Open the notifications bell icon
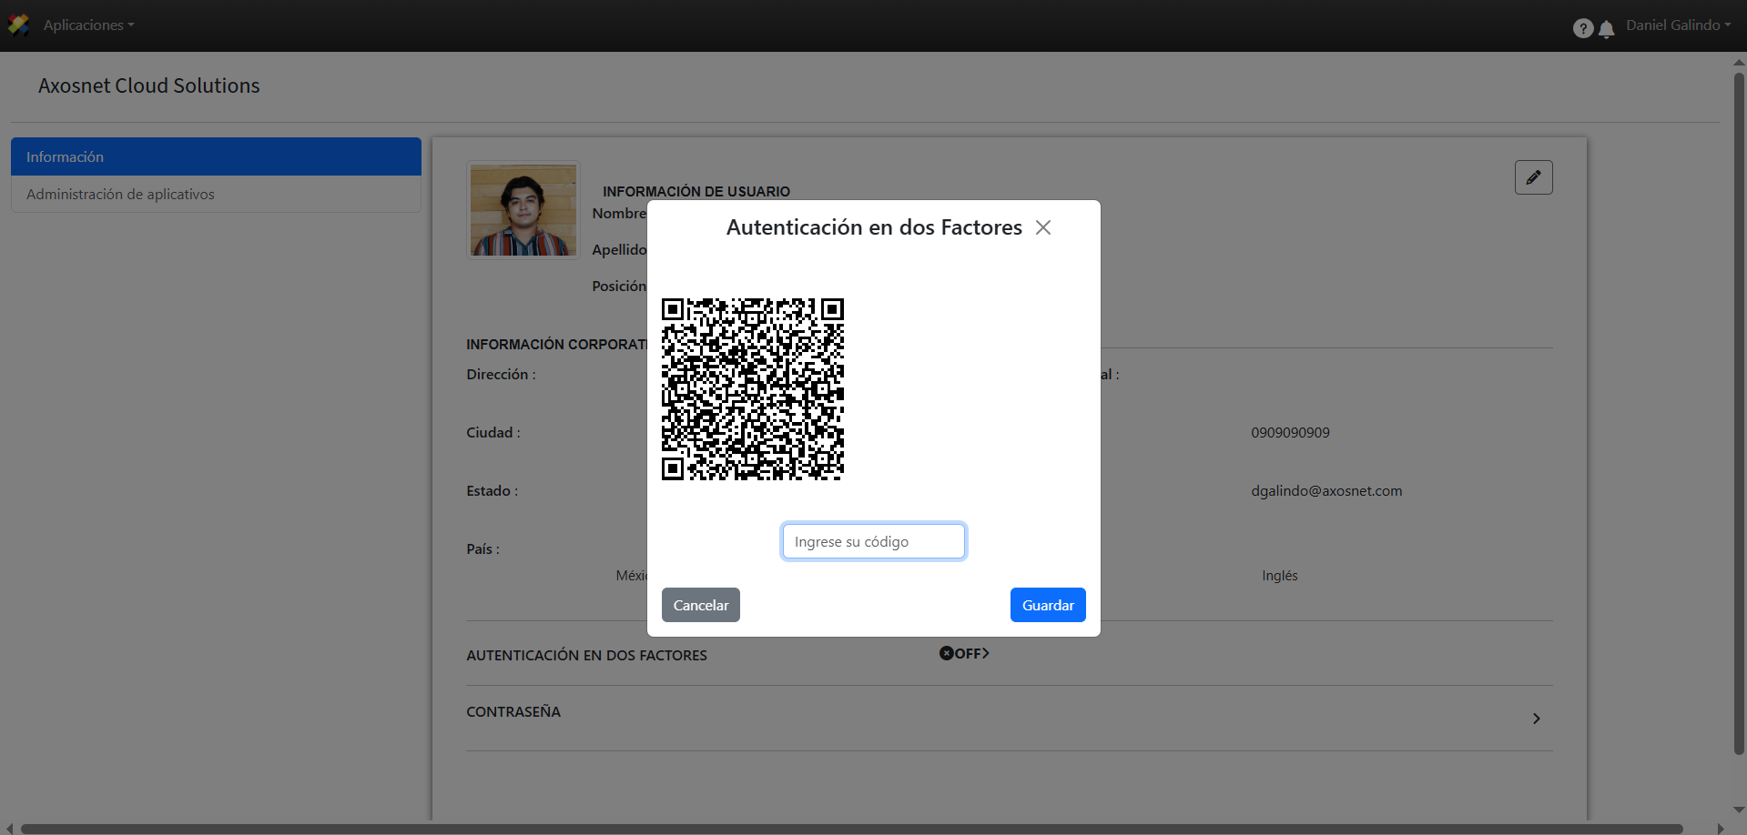 point(1607,29)
